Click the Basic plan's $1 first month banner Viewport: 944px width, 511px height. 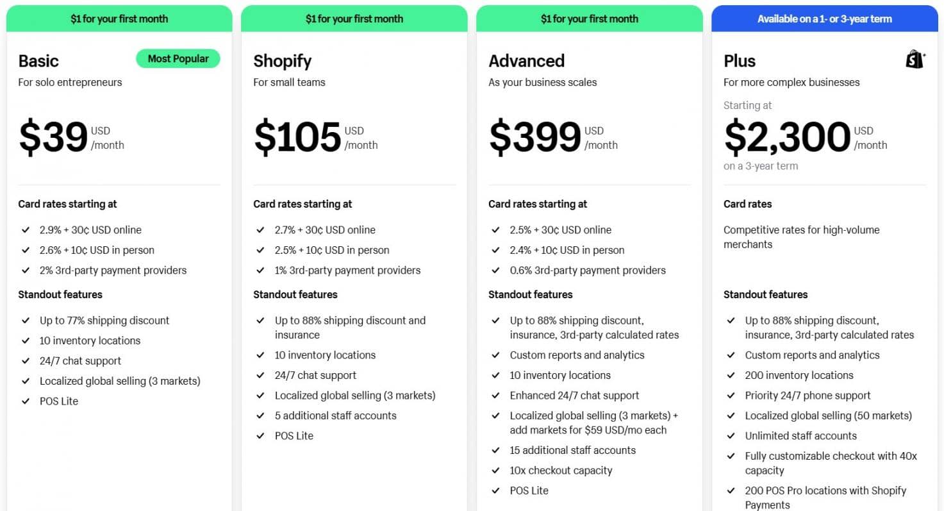[119, 19]
